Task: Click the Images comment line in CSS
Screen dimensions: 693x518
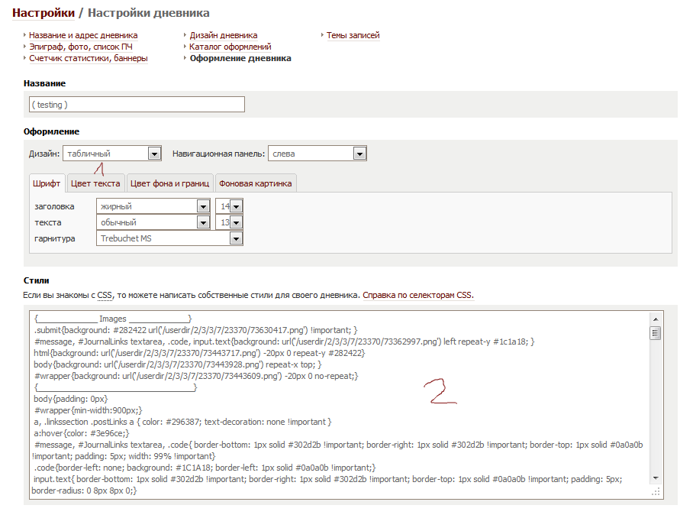Action: pos(113,319)
